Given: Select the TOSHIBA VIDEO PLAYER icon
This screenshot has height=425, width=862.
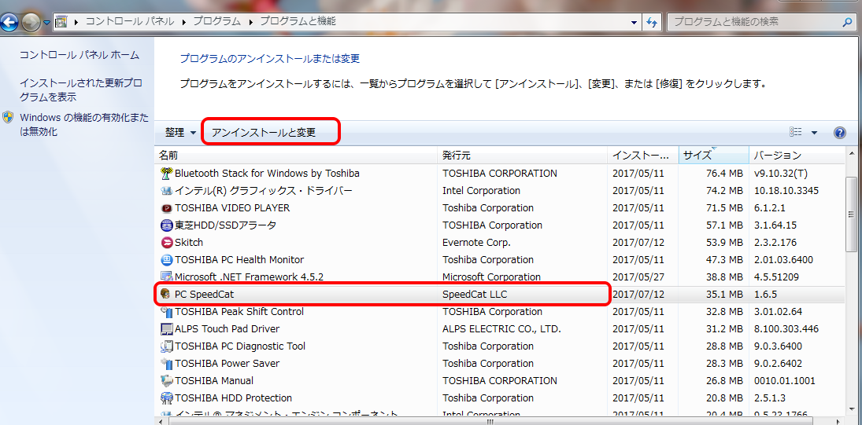Looking at the screenshot, I should click(x=166, y=208).
